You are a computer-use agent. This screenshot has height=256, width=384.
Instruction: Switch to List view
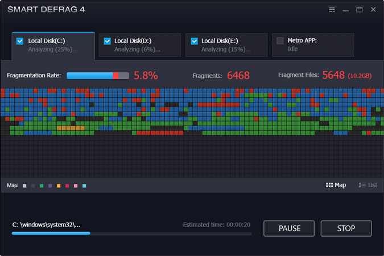[368, 185]
